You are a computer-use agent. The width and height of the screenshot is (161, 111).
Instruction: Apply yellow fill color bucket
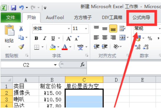point(53,47)
